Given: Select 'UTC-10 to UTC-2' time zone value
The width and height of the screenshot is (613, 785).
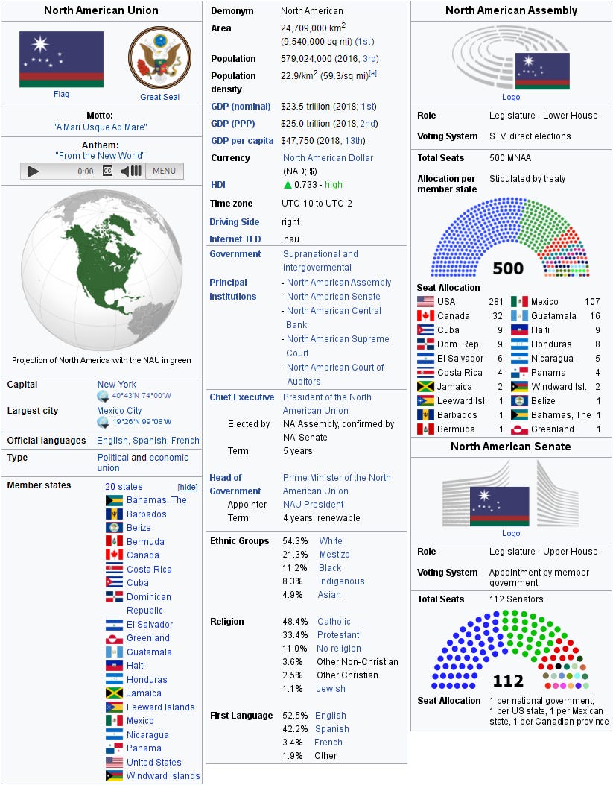Looking at the screenshot, I should (317, 204).
